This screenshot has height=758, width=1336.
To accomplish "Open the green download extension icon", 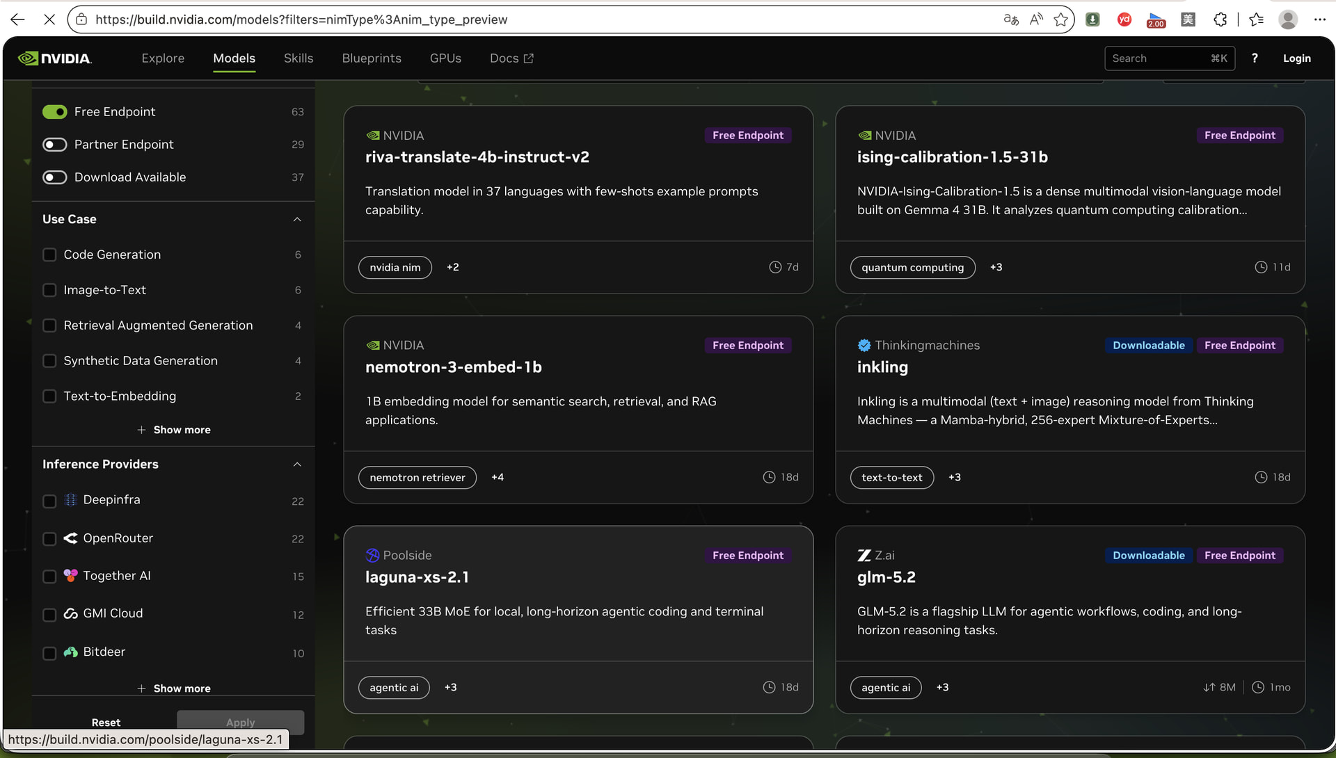I will [x=1092, y=19].
